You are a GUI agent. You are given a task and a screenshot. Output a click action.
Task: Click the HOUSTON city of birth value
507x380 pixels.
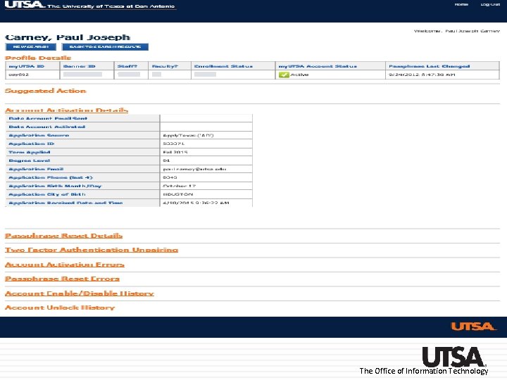pos(178,194)
